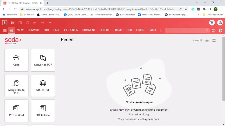Switch to the VIEW tab
225x126 pixels.
coord(20,30)
